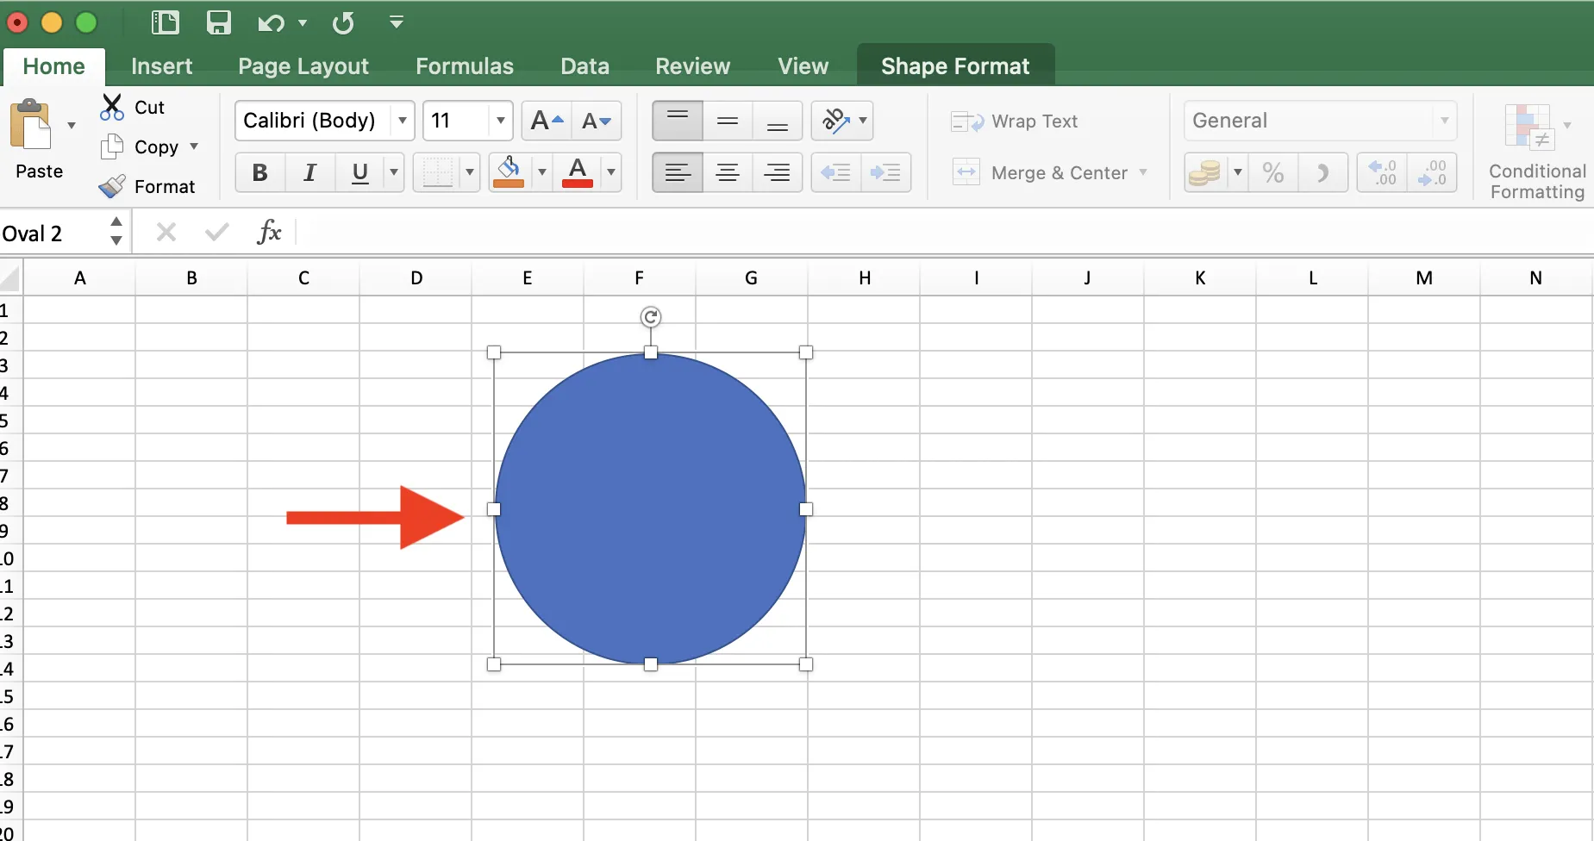1594x841 pixels.
Task: Expand the Paste options dropdown arrow
Action: click(x=72, y=126)
